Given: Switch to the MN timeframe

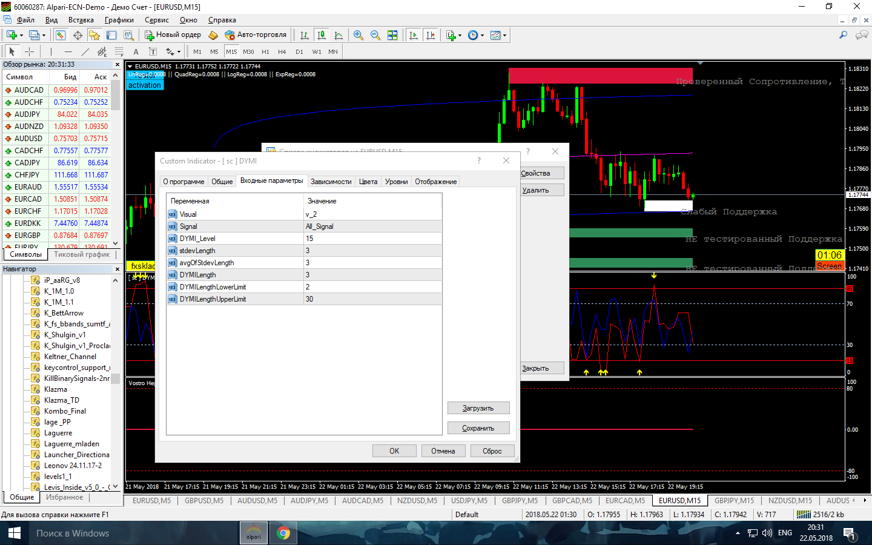Looking at the screenshot, I should [x=333, y=51].
